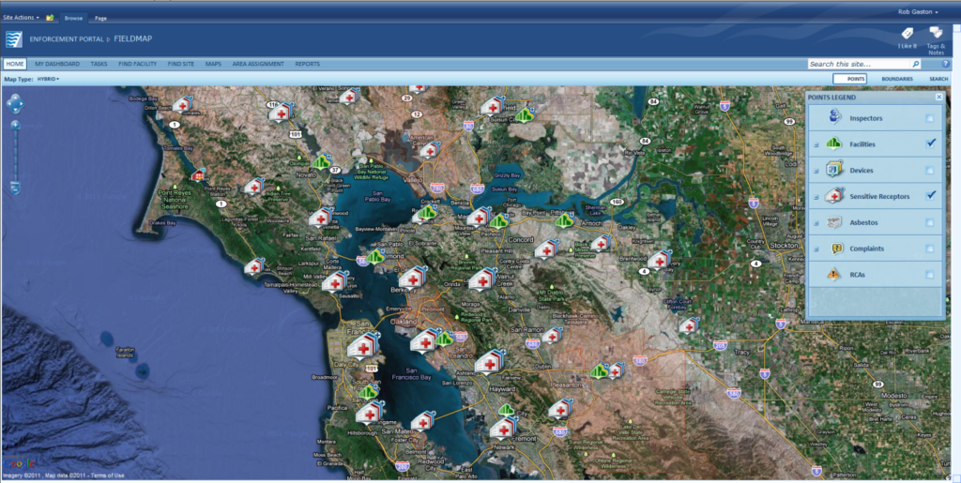Click the map pan compass control
This screenshot has height=483, width=961.
(x=15, y=104)
